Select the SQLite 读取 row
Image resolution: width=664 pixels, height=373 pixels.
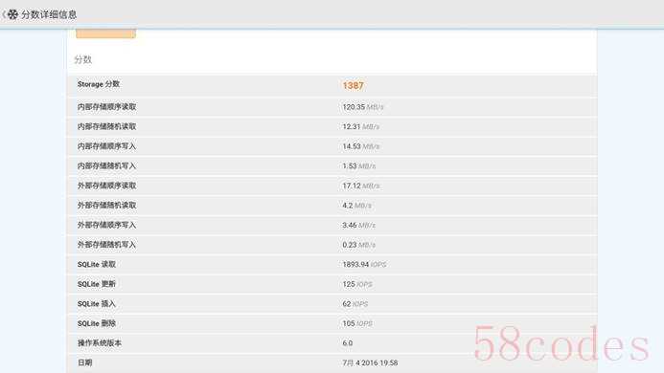(332, 264)
